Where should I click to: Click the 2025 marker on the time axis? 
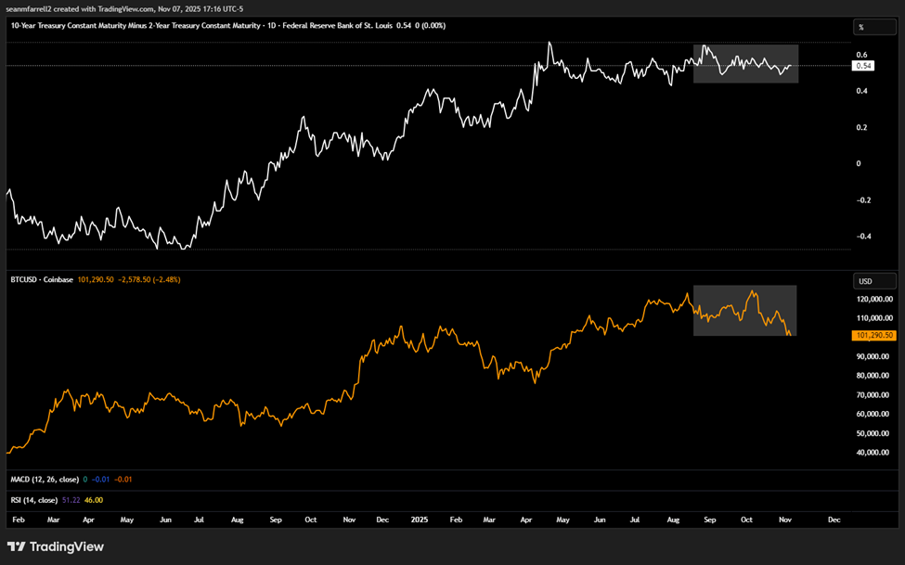418,520
